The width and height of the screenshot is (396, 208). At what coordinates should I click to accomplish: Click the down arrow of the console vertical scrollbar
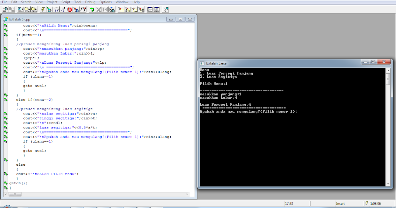388,184
